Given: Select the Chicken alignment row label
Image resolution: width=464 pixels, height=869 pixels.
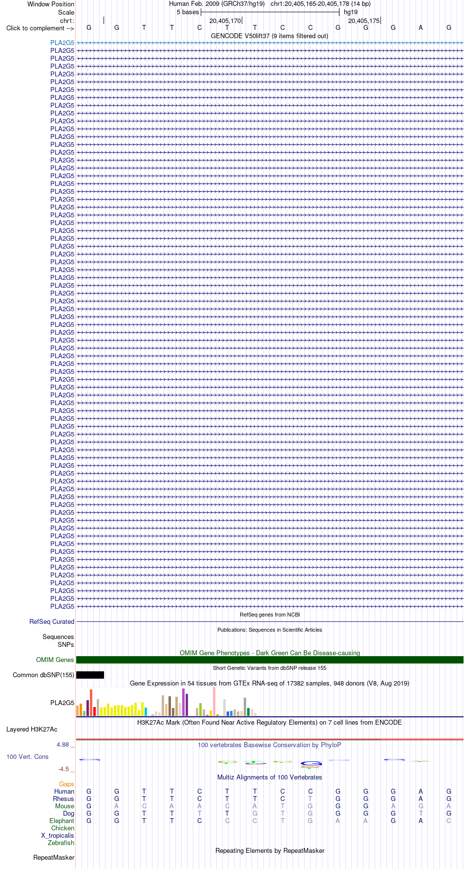Looking at the screenshot, I should (63, 828).
